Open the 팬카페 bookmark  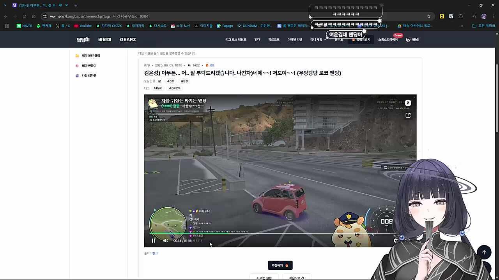[x=44, y=26]
